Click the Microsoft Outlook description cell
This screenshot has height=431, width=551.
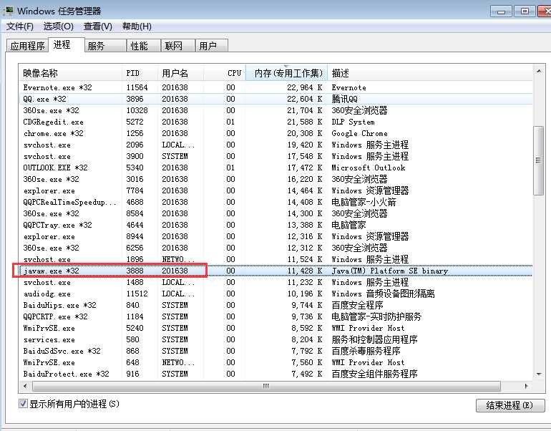369,168
